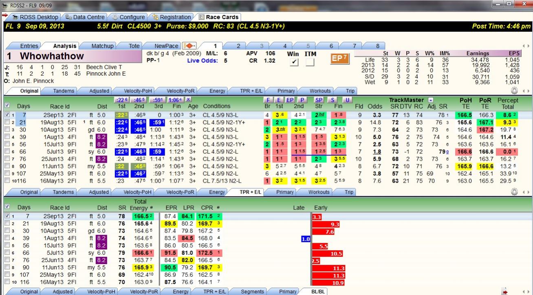Click jockey name Beech Clive T
Viewport: 533px width, 295px height.
pyautogui.click(x=104, y=67)
